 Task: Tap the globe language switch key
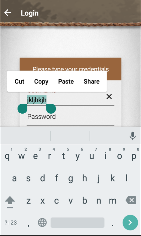(x=42, y=222)
